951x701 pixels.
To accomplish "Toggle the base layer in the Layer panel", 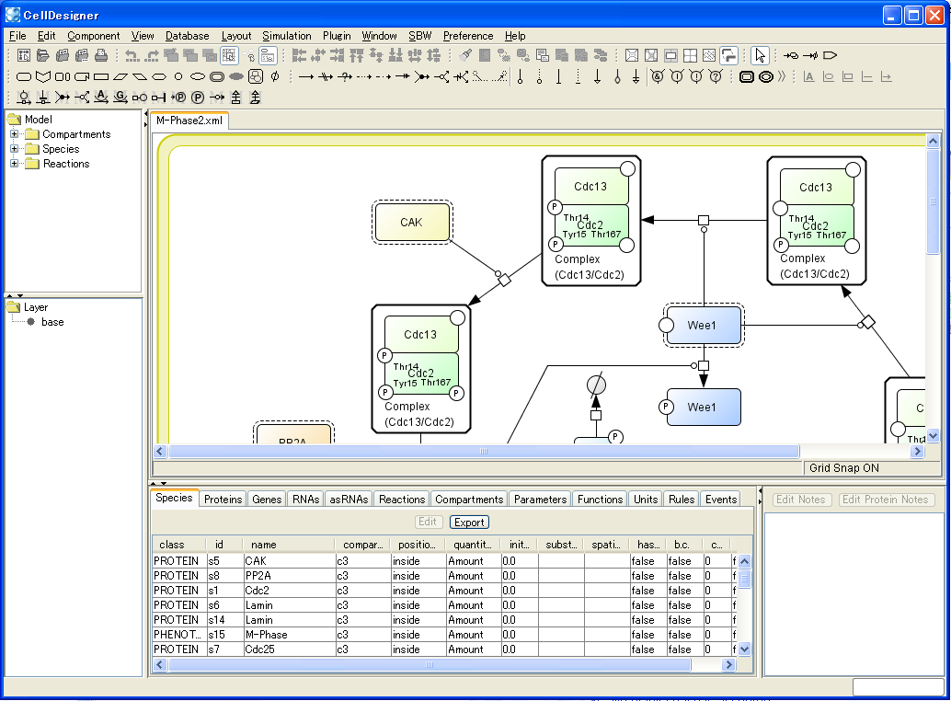I will pos(31,322).
